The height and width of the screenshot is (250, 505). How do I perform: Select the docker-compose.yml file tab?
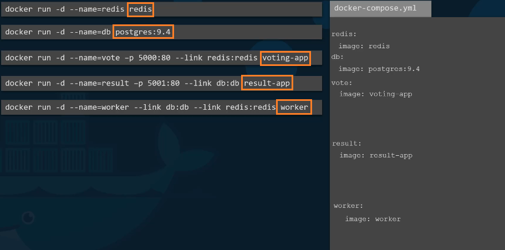[x=380, y=9]
